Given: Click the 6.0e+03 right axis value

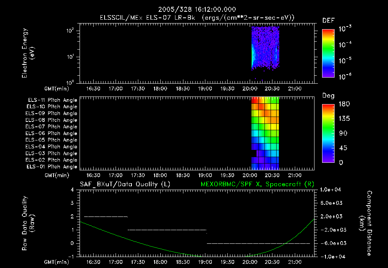Looking at the screenshot, I should [331, 203].
